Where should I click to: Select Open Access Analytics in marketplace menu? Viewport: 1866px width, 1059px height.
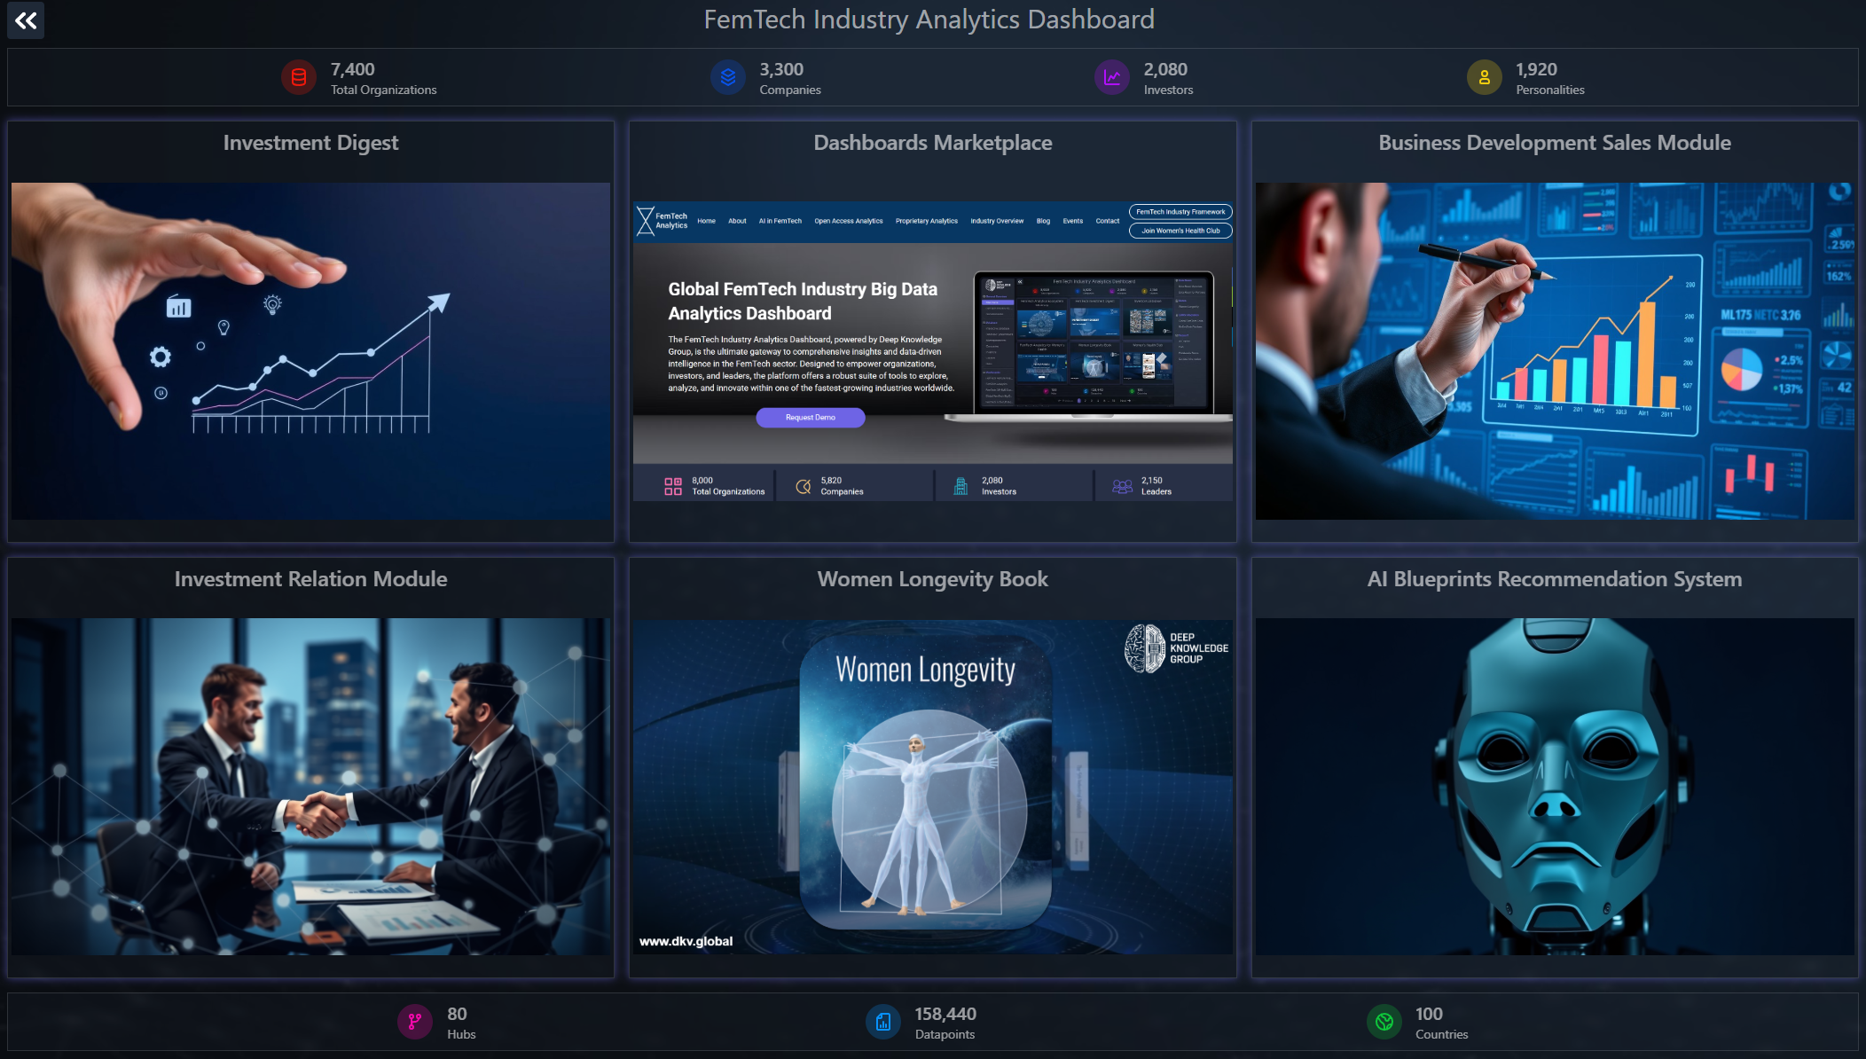[848, 221]
